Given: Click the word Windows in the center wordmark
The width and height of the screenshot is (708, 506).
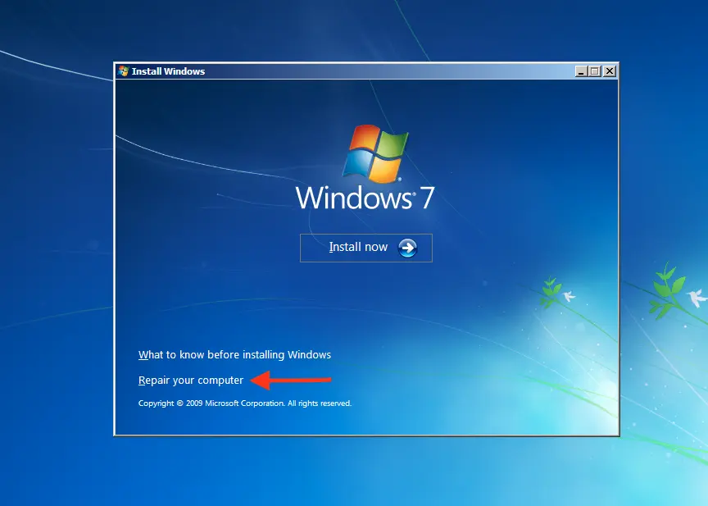Looking at the screenshot, I should (x=353, y=198).
